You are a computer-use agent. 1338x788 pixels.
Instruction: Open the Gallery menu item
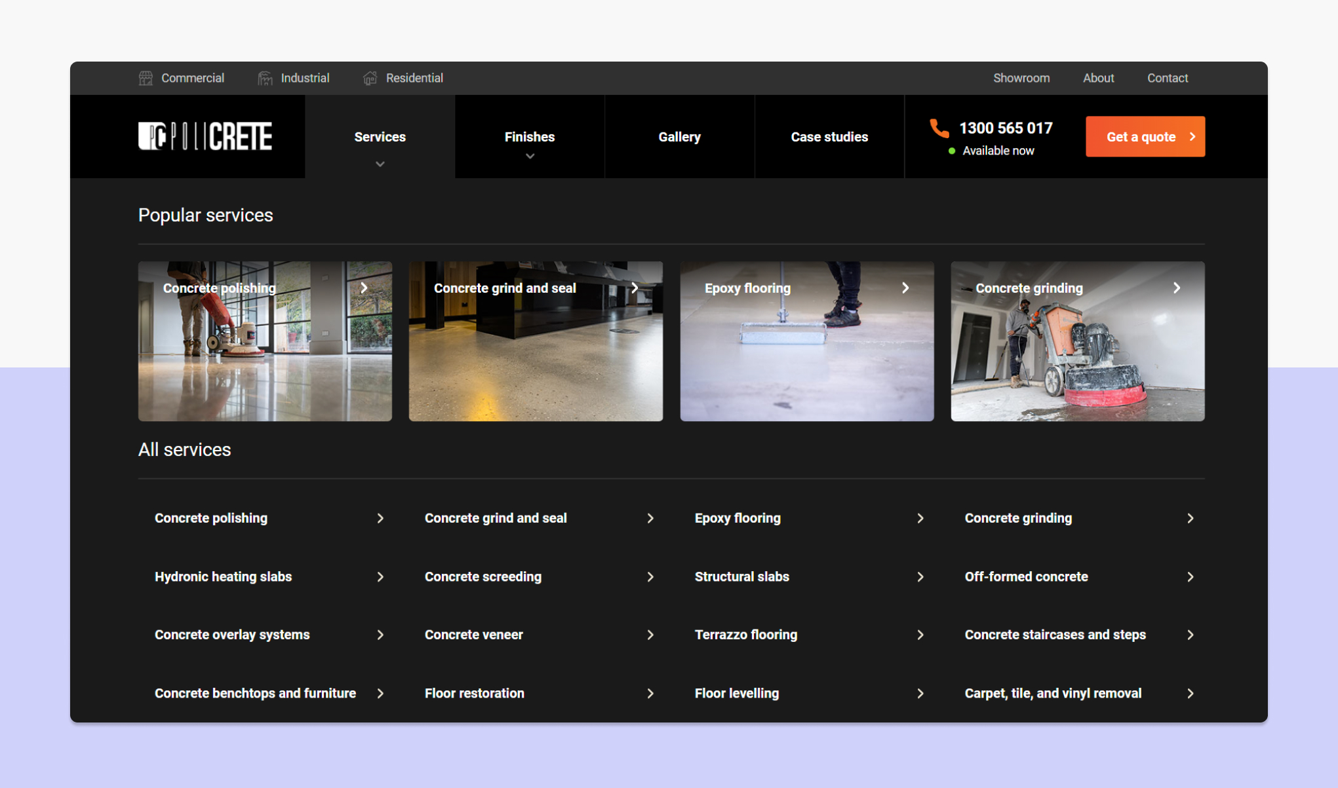click(x=679, y=137)
